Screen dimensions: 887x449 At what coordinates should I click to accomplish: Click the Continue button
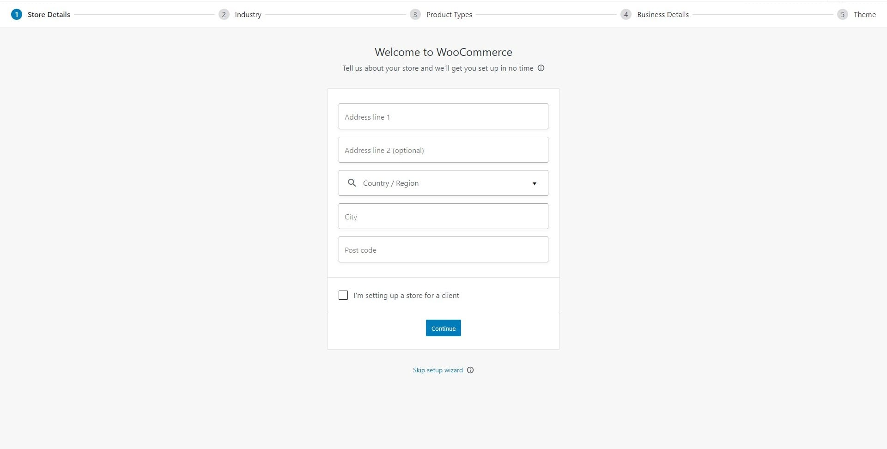tap(443, 328)
